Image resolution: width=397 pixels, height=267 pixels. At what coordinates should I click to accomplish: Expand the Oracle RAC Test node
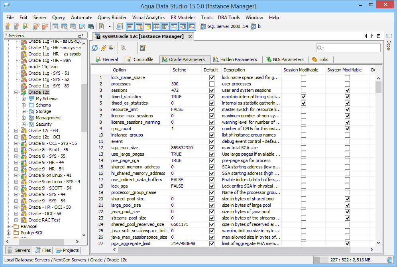click(16, 220)
